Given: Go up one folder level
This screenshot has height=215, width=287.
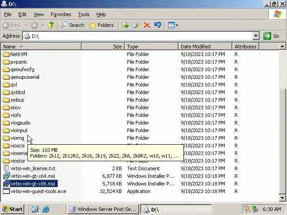Looking at the screenshot, I should 51,25.
